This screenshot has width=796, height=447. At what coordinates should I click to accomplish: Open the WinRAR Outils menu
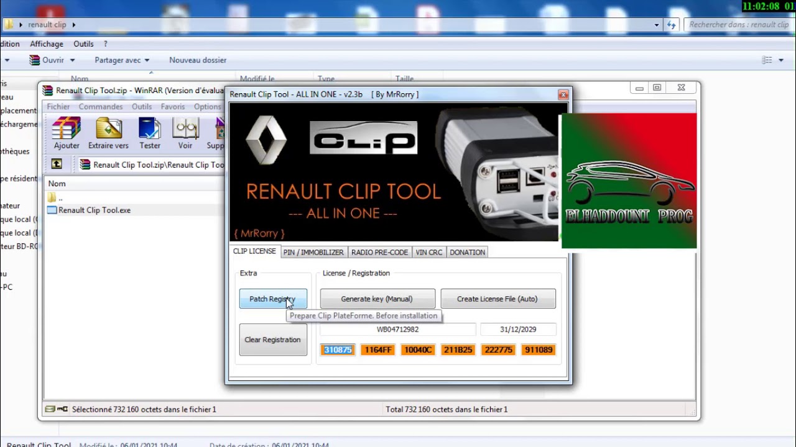tap(142, 107)
